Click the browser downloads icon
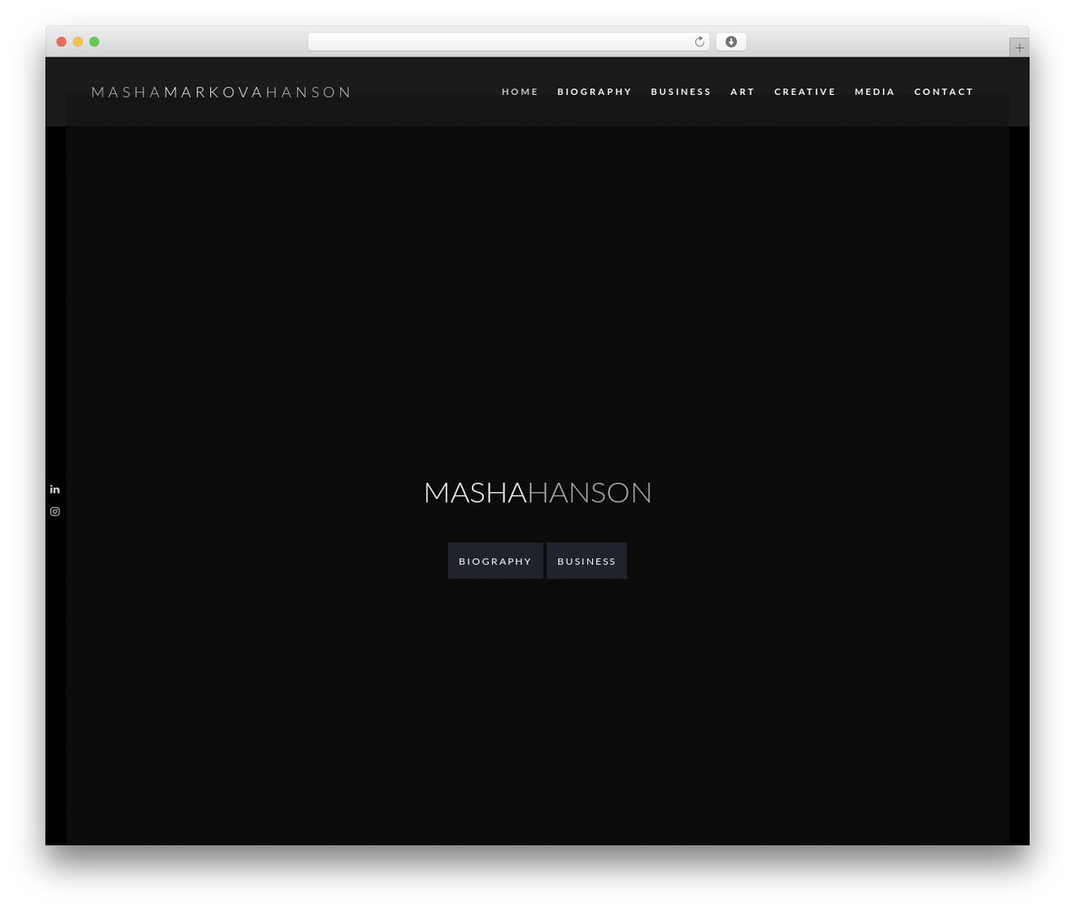Image resolution: width=1075 pixels, height=910 pixels. (x=731, y=42)
